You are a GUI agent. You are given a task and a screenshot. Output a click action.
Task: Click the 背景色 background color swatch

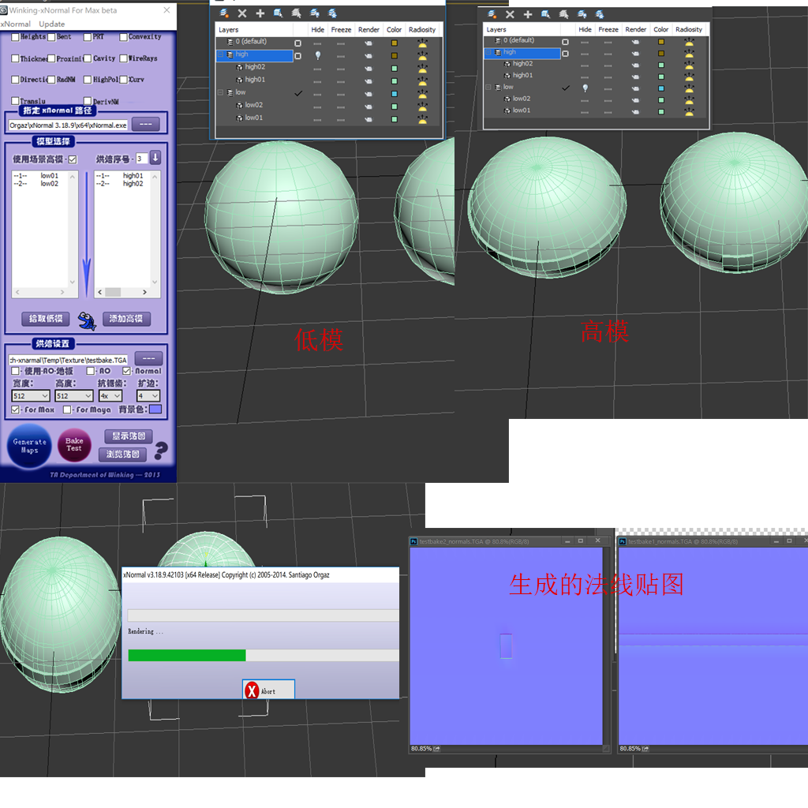[155, 410]
